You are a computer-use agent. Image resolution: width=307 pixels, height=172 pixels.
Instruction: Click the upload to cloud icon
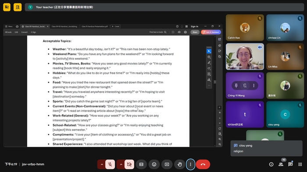coord(179,32)
